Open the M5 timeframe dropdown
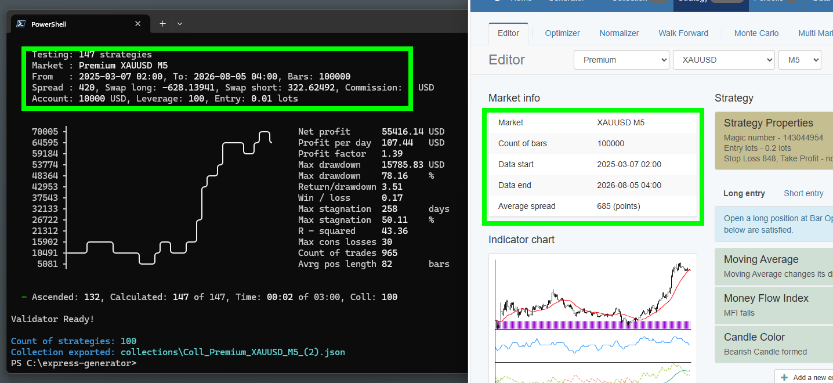The image size is (833, 383). tap(799, 60)
